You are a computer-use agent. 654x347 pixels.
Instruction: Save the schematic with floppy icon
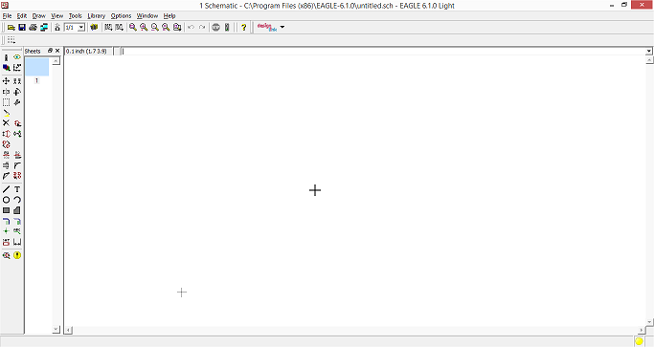click(22, 27)
